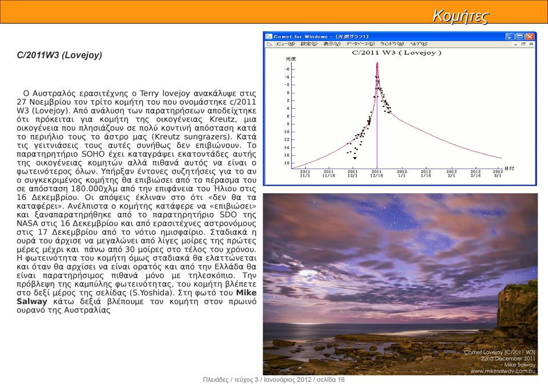Click the magnitude 0 tick label

[288, 93]
